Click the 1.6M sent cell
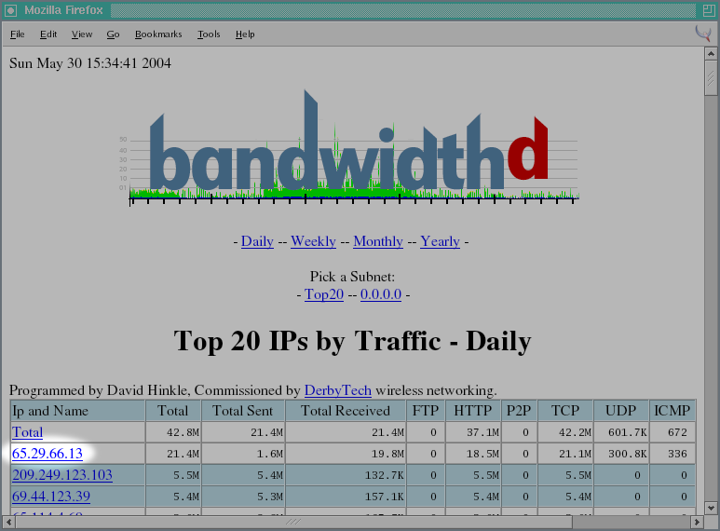This screenshot has height=531, width=720. tap(243, 454)
